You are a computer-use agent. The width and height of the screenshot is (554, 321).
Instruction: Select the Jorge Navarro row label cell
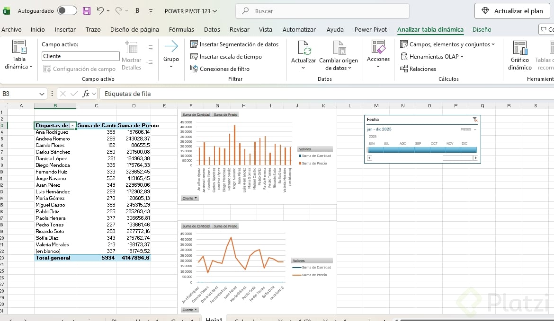tap(55, 179)
